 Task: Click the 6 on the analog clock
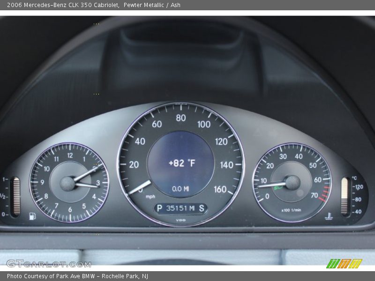click(x=70, y=209)
